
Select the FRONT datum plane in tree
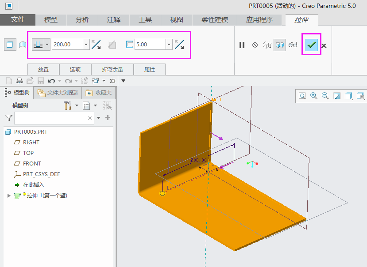32,163
